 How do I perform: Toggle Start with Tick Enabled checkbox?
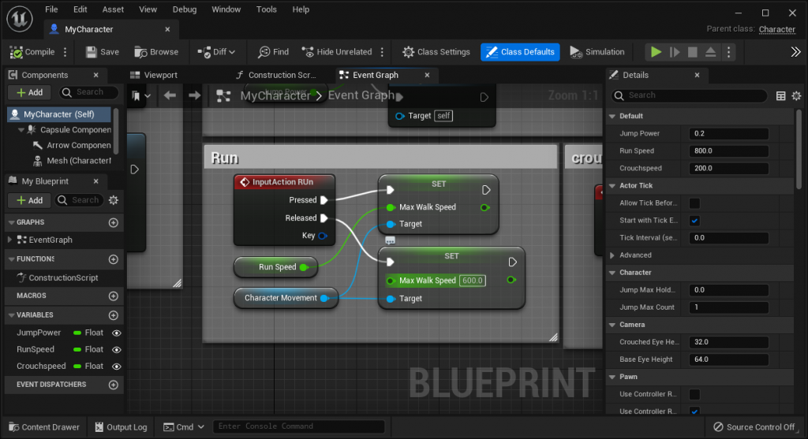[694, 221]
